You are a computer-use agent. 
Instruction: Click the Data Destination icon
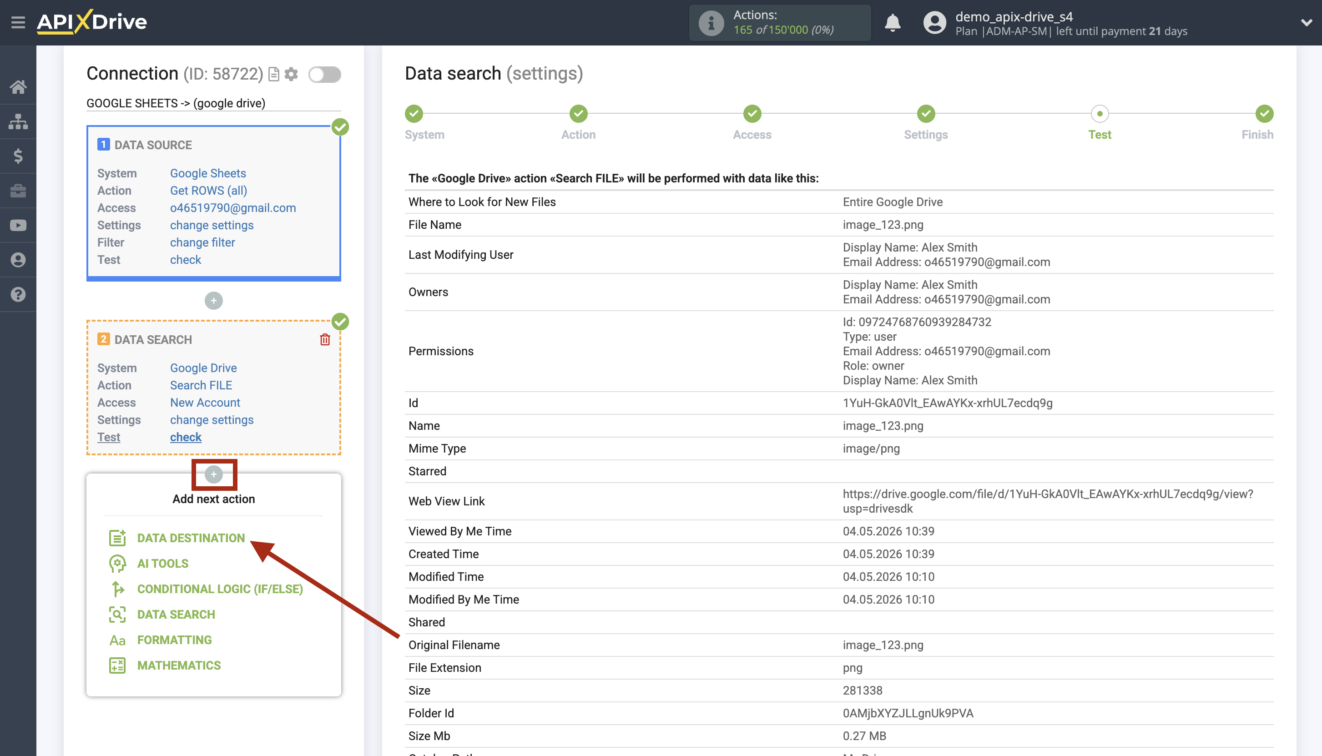click(117, 538)
